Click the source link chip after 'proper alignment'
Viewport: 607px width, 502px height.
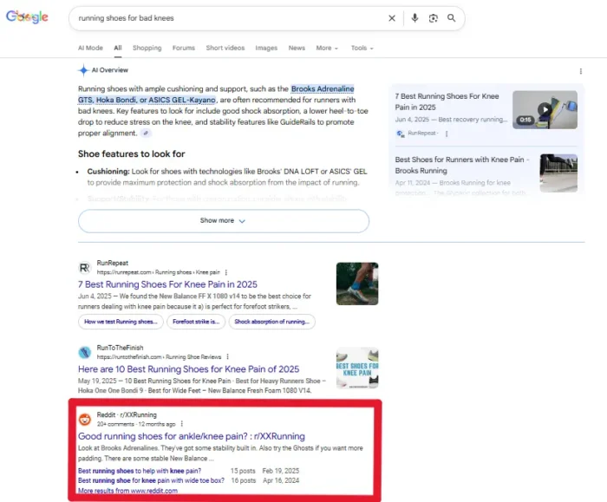(x=146, y=134)
